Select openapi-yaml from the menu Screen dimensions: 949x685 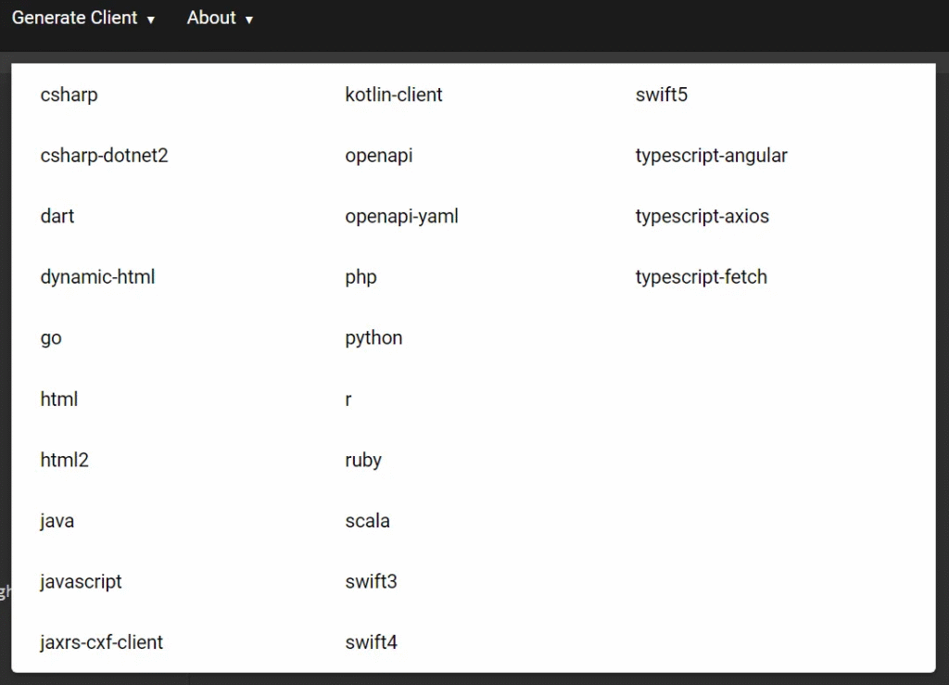point(402,216)
